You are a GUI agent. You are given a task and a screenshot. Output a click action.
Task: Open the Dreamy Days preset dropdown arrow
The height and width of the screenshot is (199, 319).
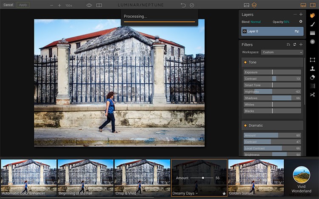(x=197, y=193)
